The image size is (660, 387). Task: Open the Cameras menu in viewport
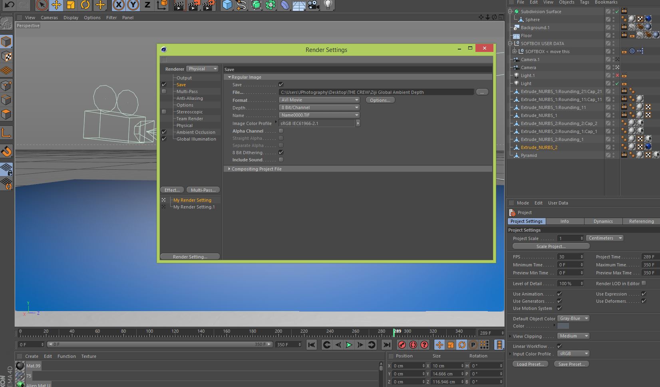[x=49, y=18]
